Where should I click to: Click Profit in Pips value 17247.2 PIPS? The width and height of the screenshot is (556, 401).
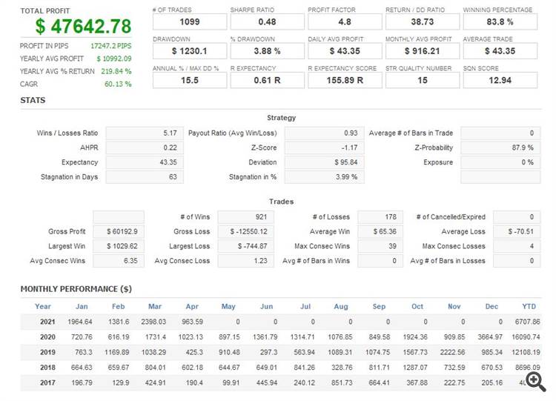point(111,46)
